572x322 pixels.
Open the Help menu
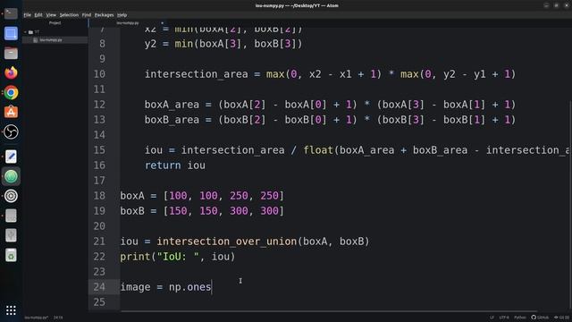[x=122, y=15]
